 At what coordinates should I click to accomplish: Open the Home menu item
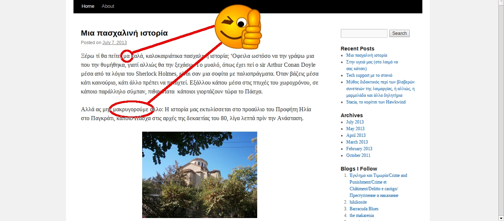tap(88, 6)
